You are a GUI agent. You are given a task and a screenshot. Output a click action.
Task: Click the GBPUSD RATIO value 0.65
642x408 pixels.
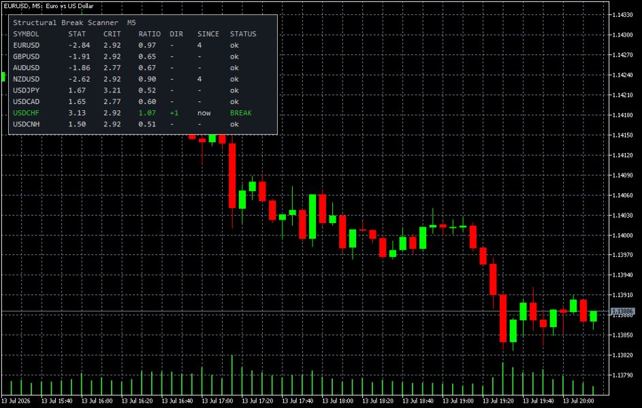(147, 57)
